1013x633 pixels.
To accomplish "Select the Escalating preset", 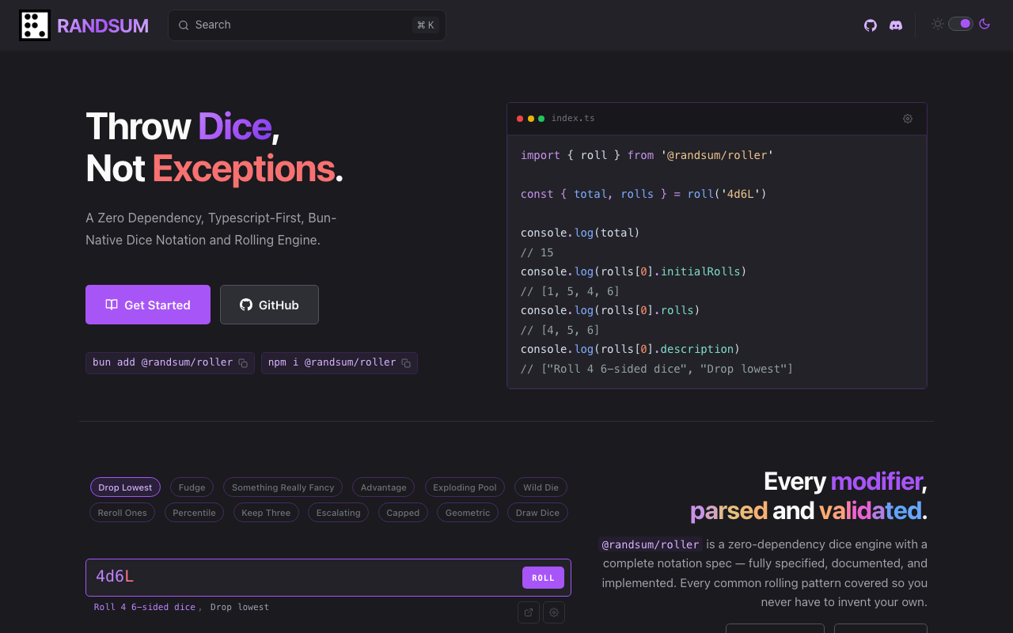I will tap(338, 513).
